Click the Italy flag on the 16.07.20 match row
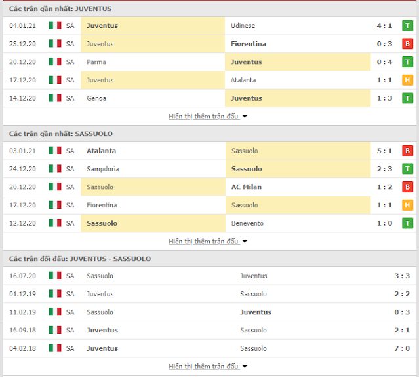Screen dimensions: 419x377 click(x=55, y=276)
